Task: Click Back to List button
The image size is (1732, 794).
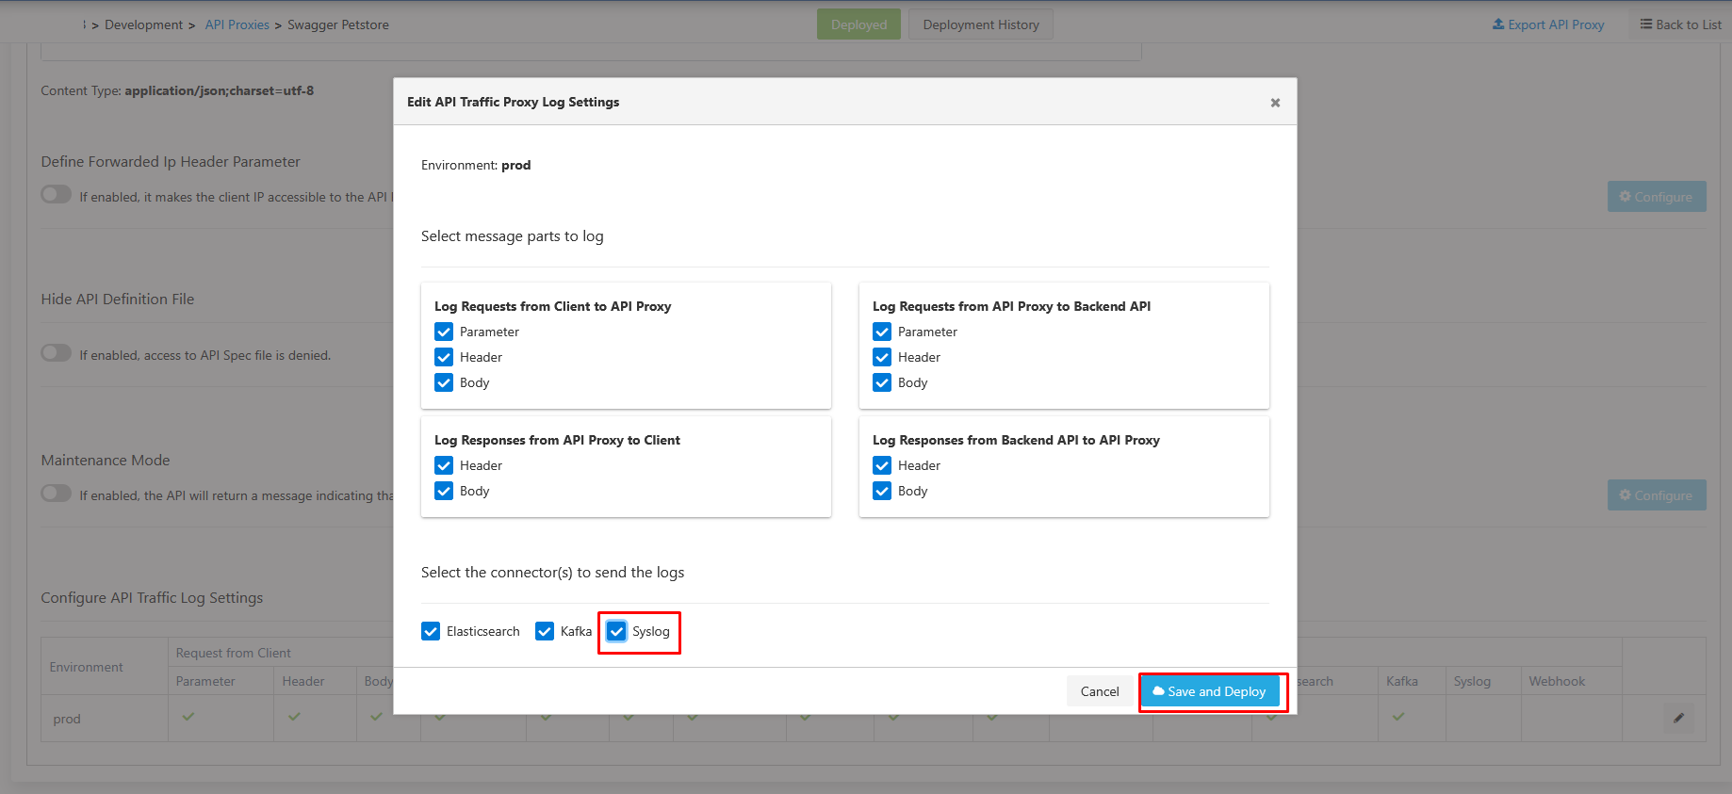Action: point(1680,24)
